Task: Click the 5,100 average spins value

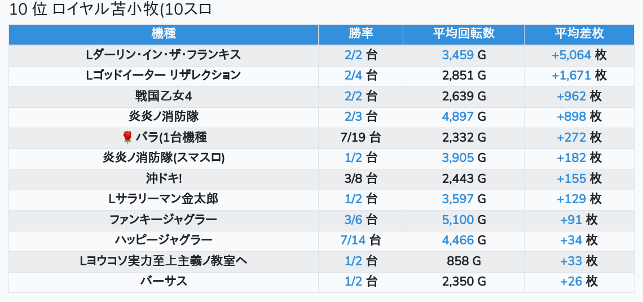Action: coord(457,220)
